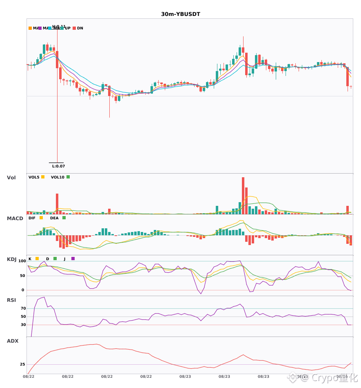
Task: Click the first 08/22 date label
Action: coord(29,377)
